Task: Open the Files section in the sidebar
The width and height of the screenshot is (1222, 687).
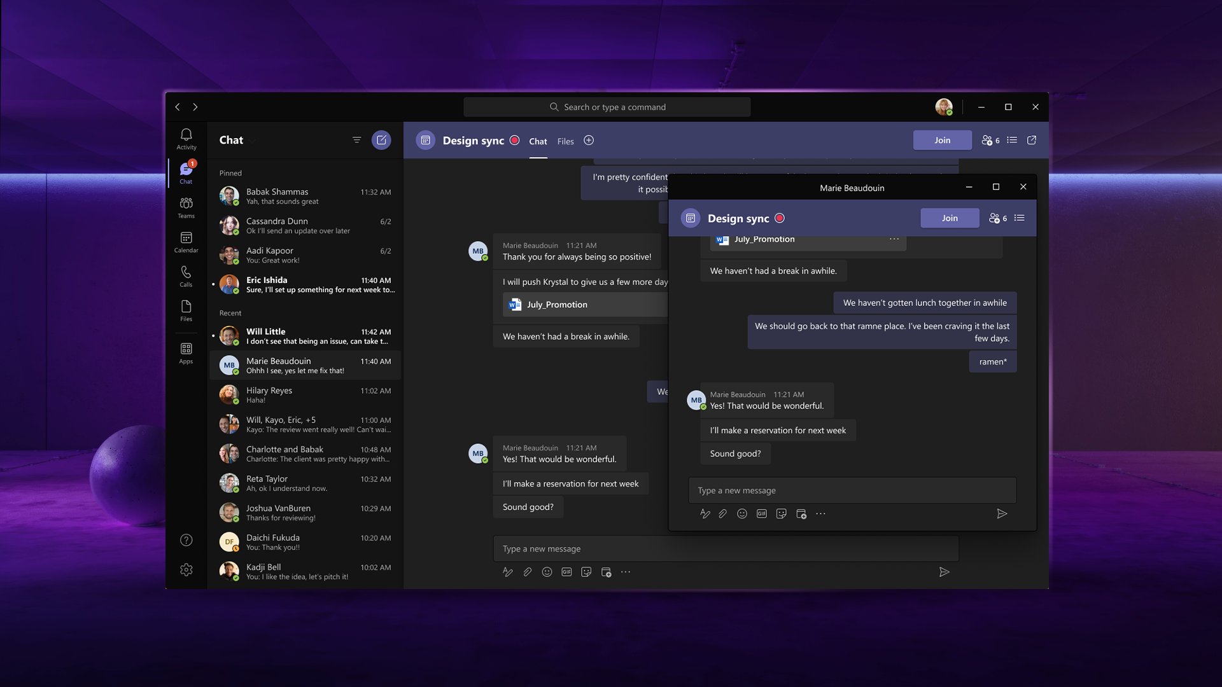Action: coord(186,311)
